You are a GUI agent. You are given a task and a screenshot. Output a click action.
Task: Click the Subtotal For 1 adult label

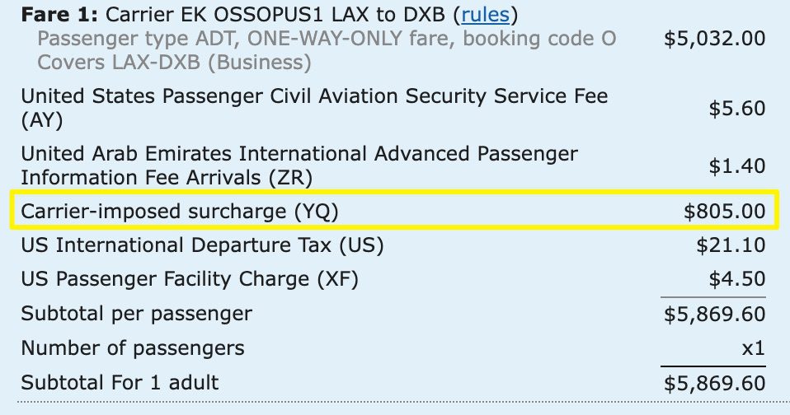[x=120, y=383]
